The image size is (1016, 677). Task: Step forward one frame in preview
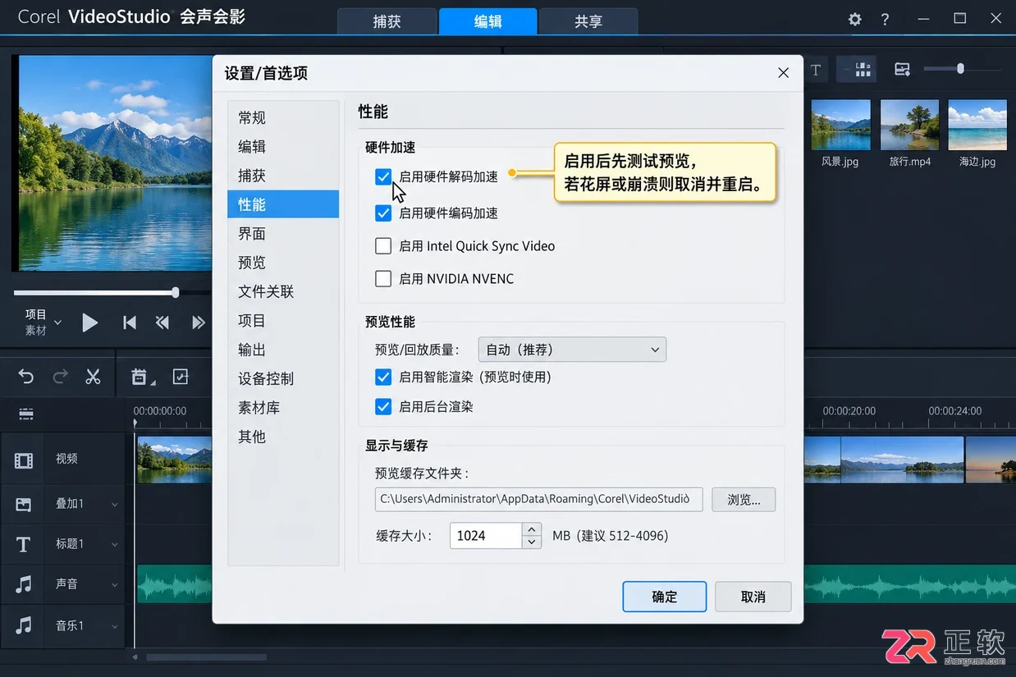tap(198, 322)
